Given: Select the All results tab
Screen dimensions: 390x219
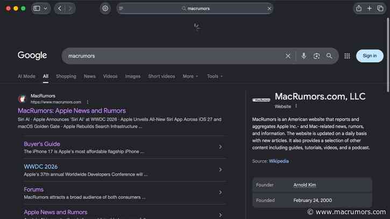Looking at the screenshot, I should 46,76.
